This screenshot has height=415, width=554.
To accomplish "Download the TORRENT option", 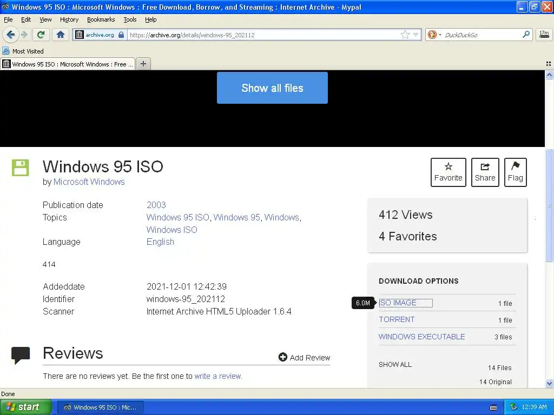I will tap(397, 319).
